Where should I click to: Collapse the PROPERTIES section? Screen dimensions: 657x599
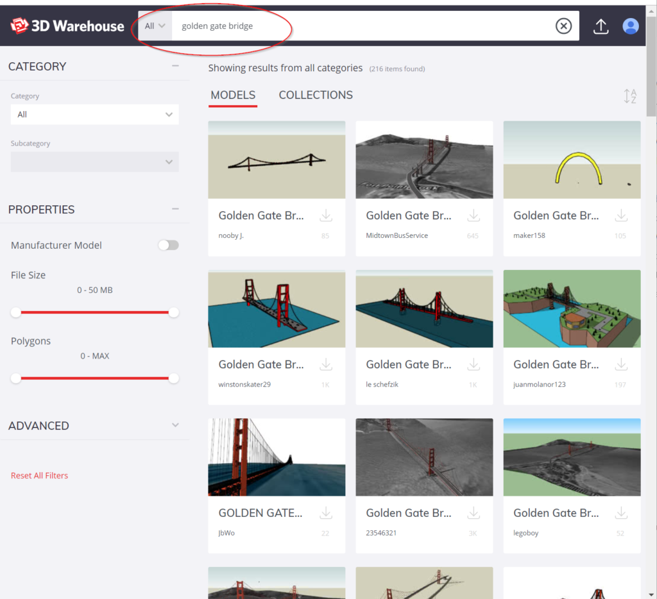point(175,209)
